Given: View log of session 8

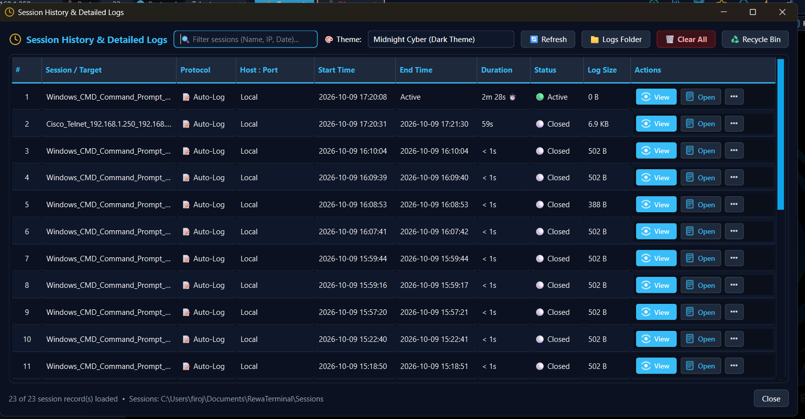Looking at the screenshot, I should (656, 285).
